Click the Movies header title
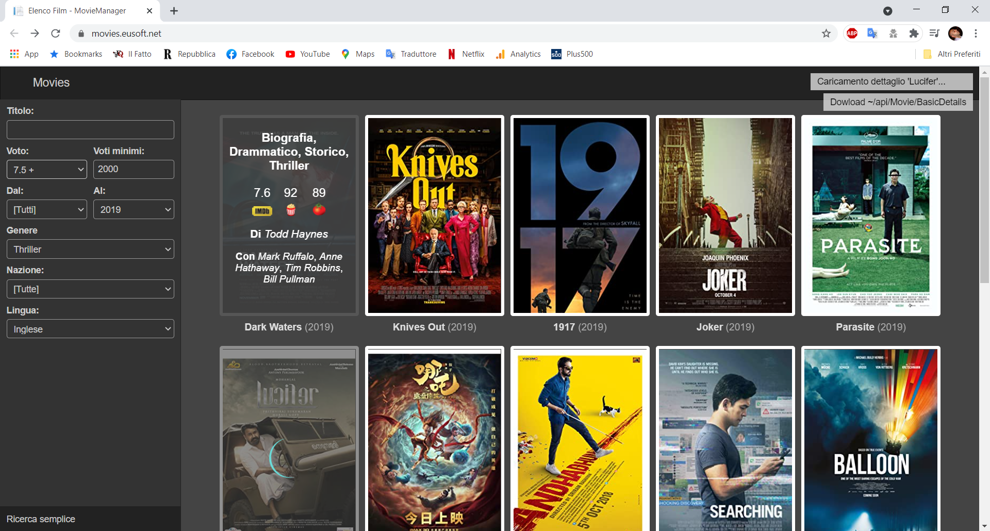The height and width of the screenshot is (531, 990). click(x=51, y=82)
